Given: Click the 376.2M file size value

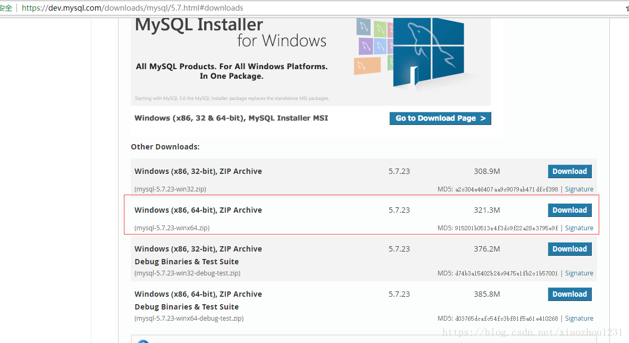Looking at the screenshot, I should pyautogui.click(x=487, y=249).
